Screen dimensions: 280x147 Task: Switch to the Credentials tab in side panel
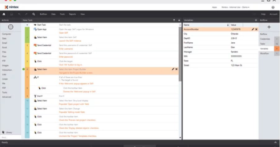[x=265, y=39]
